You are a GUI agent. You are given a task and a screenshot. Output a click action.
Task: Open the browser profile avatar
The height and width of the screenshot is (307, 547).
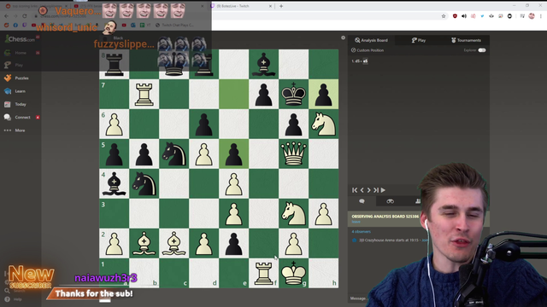532,16
